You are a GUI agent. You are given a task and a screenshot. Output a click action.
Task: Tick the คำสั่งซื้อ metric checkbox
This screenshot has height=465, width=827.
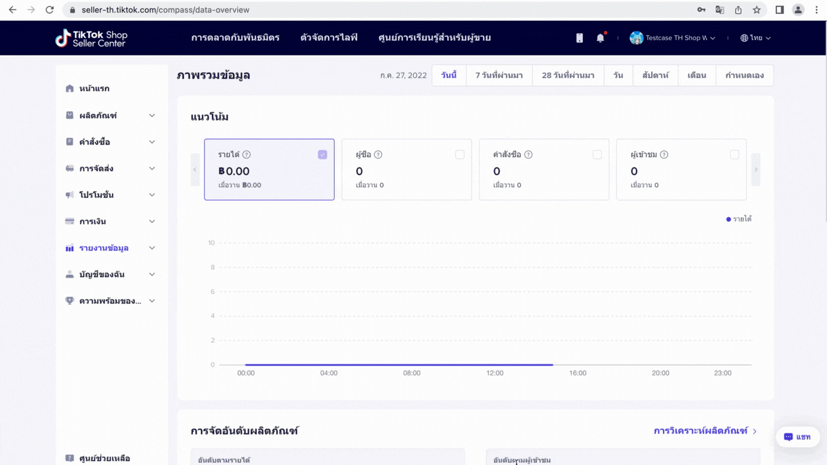pos(597,154)
